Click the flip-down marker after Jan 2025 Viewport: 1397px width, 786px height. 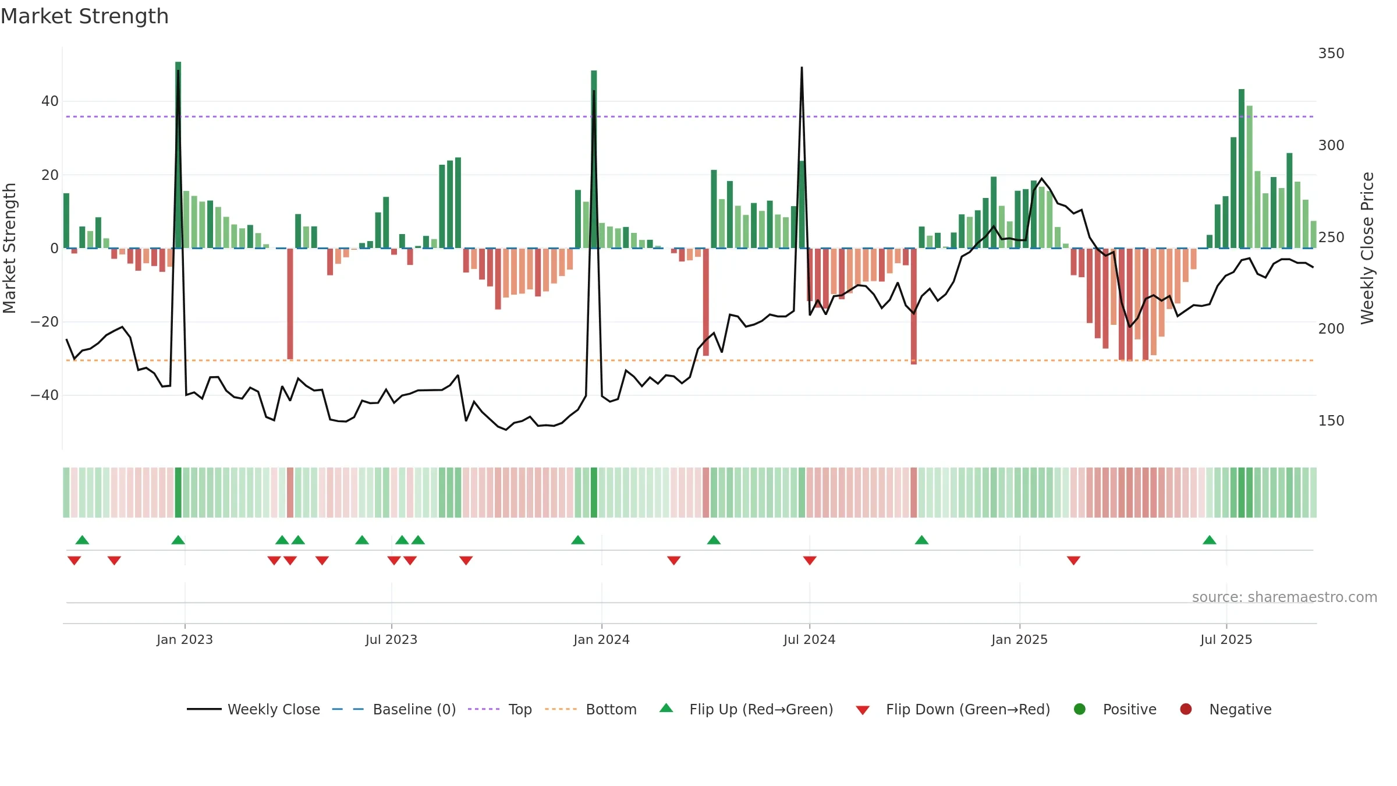[1074, 560]
